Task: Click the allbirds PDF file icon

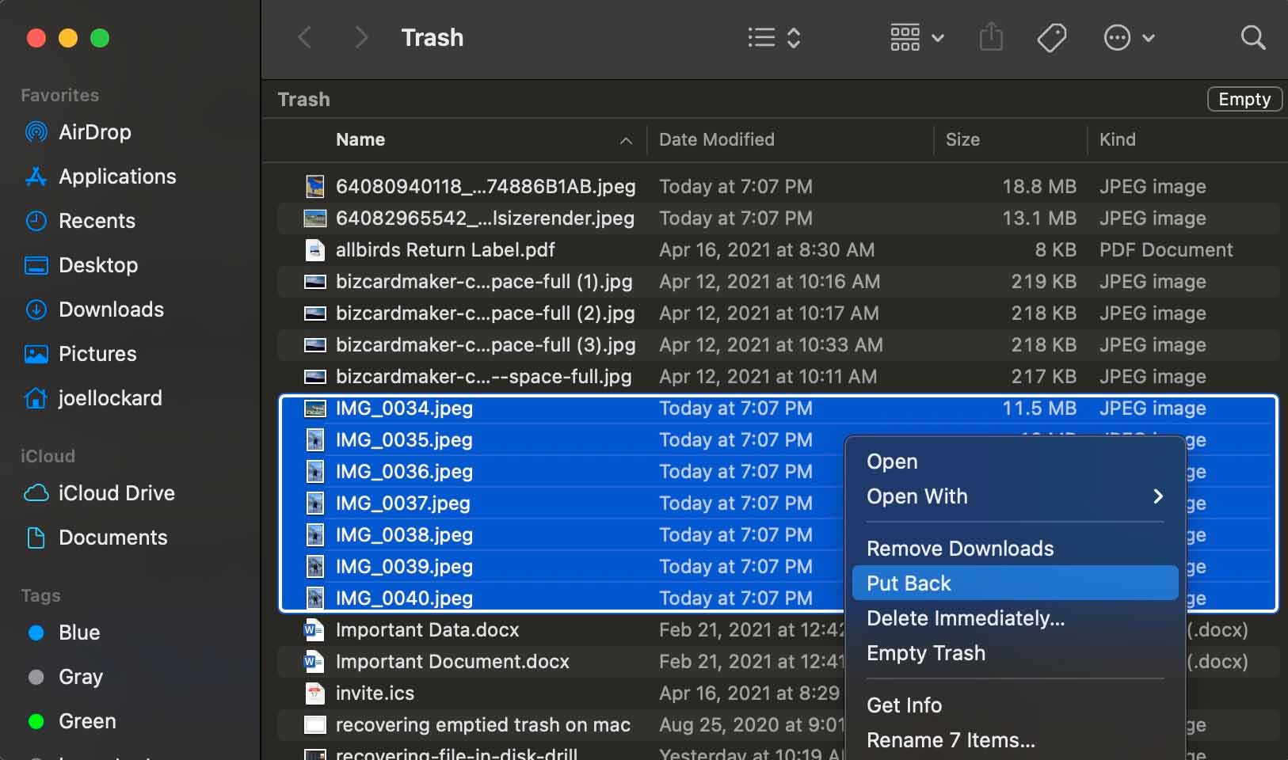Action: (x=315, y=249)
